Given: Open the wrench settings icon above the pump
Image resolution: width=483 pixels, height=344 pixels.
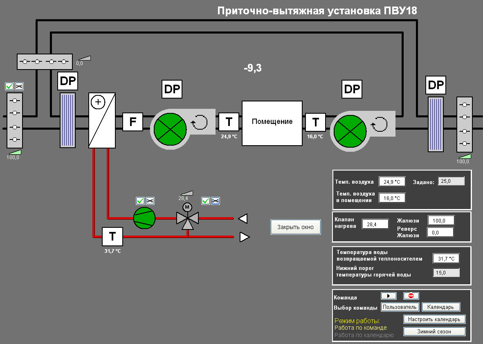Looking at the screenshot, I should pyautogui.click(x=150, y=201).
